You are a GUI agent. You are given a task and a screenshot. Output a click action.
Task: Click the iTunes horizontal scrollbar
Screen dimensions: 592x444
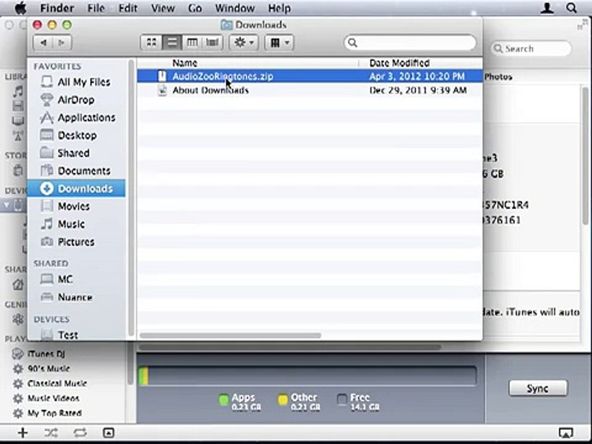tap(290, 347)
